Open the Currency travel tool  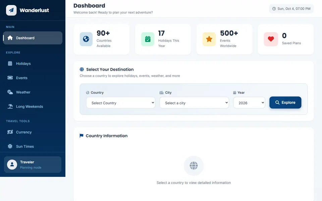(x=33, y=132)
